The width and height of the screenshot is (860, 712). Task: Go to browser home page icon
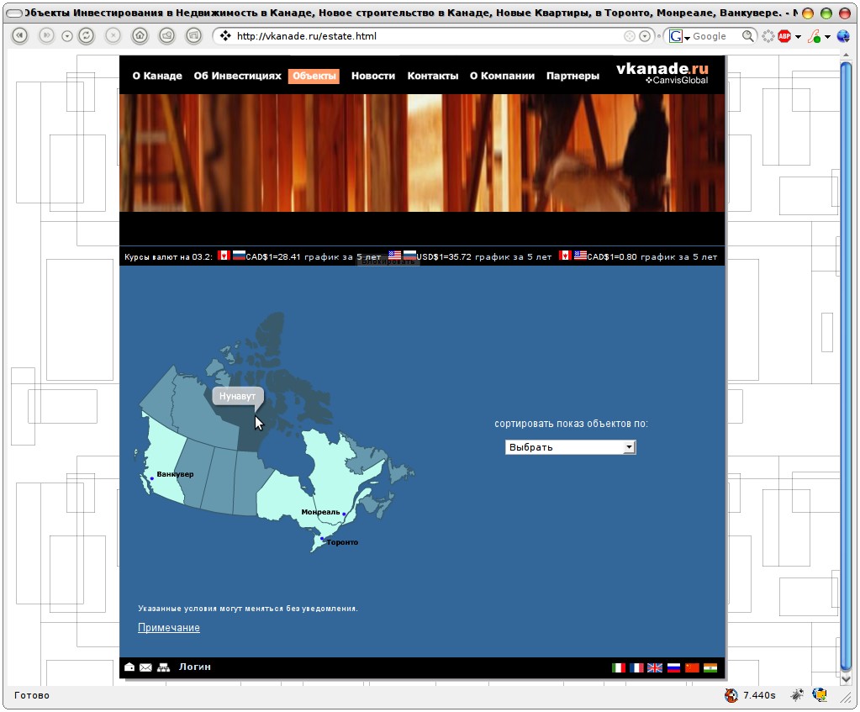click(x=140, y=36)
